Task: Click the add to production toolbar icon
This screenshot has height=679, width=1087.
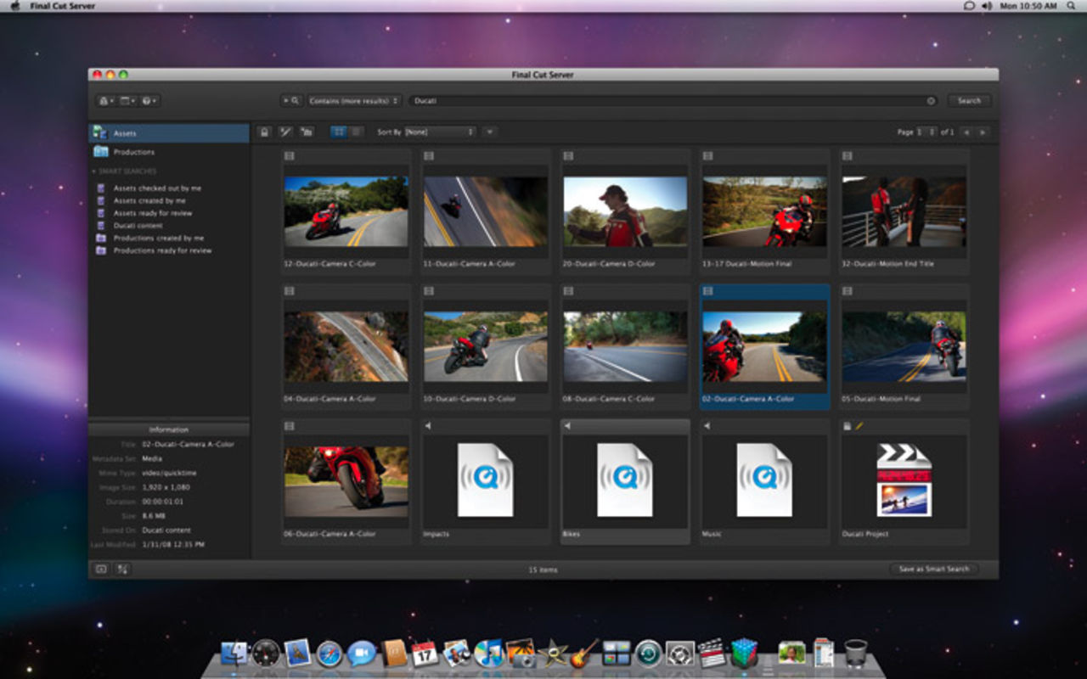Action: [307, 132]
